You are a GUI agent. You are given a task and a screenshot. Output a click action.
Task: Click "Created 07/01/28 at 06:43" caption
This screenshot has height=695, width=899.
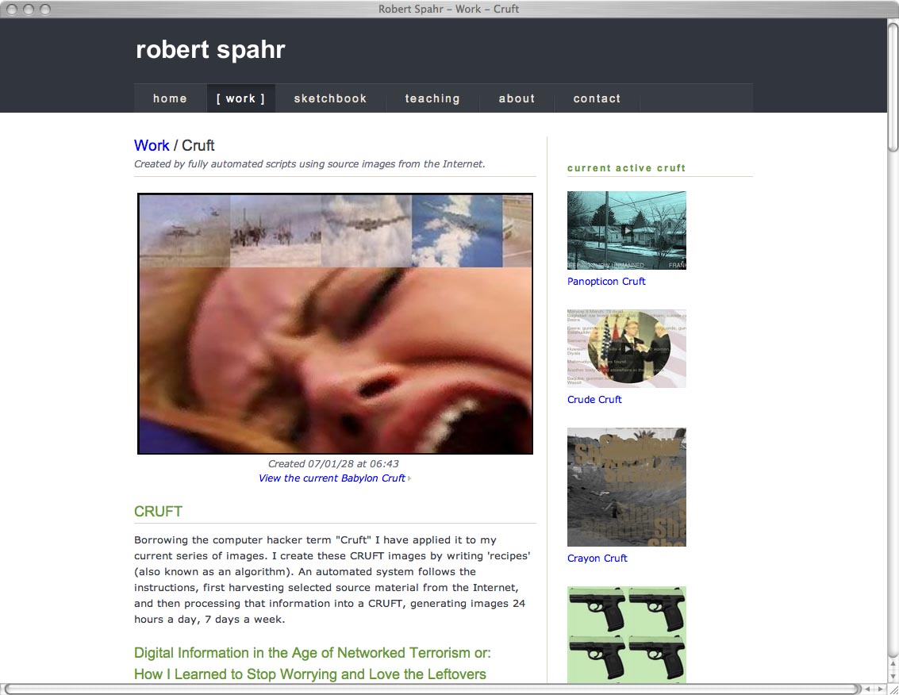point(333,464)
